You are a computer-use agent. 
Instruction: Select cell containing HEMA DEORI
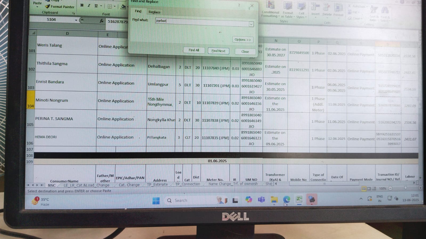[65, 137]
